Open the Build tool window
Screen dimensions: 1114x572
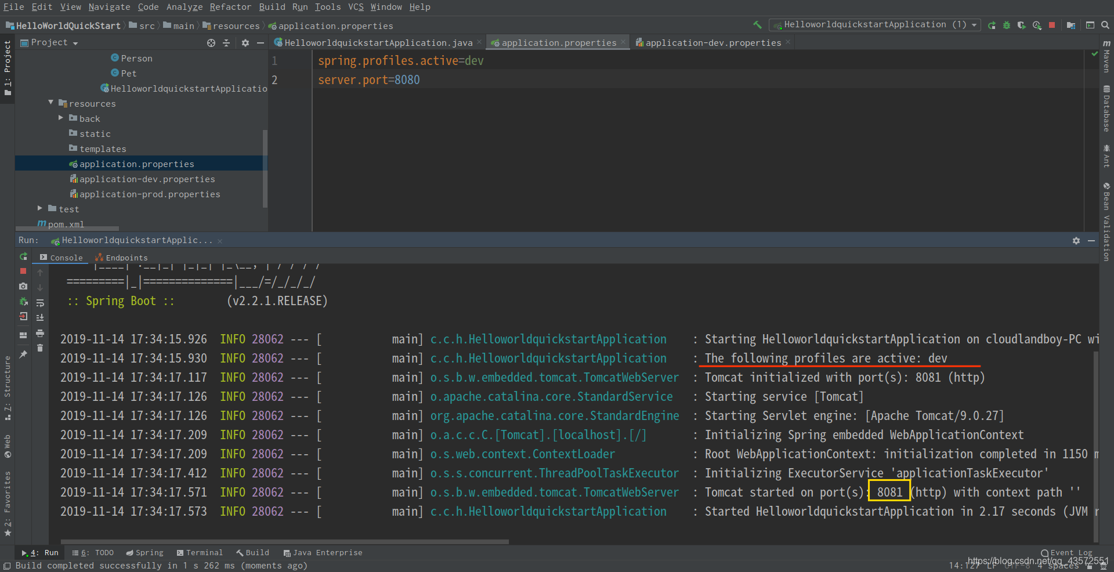(x=252, y=553)
